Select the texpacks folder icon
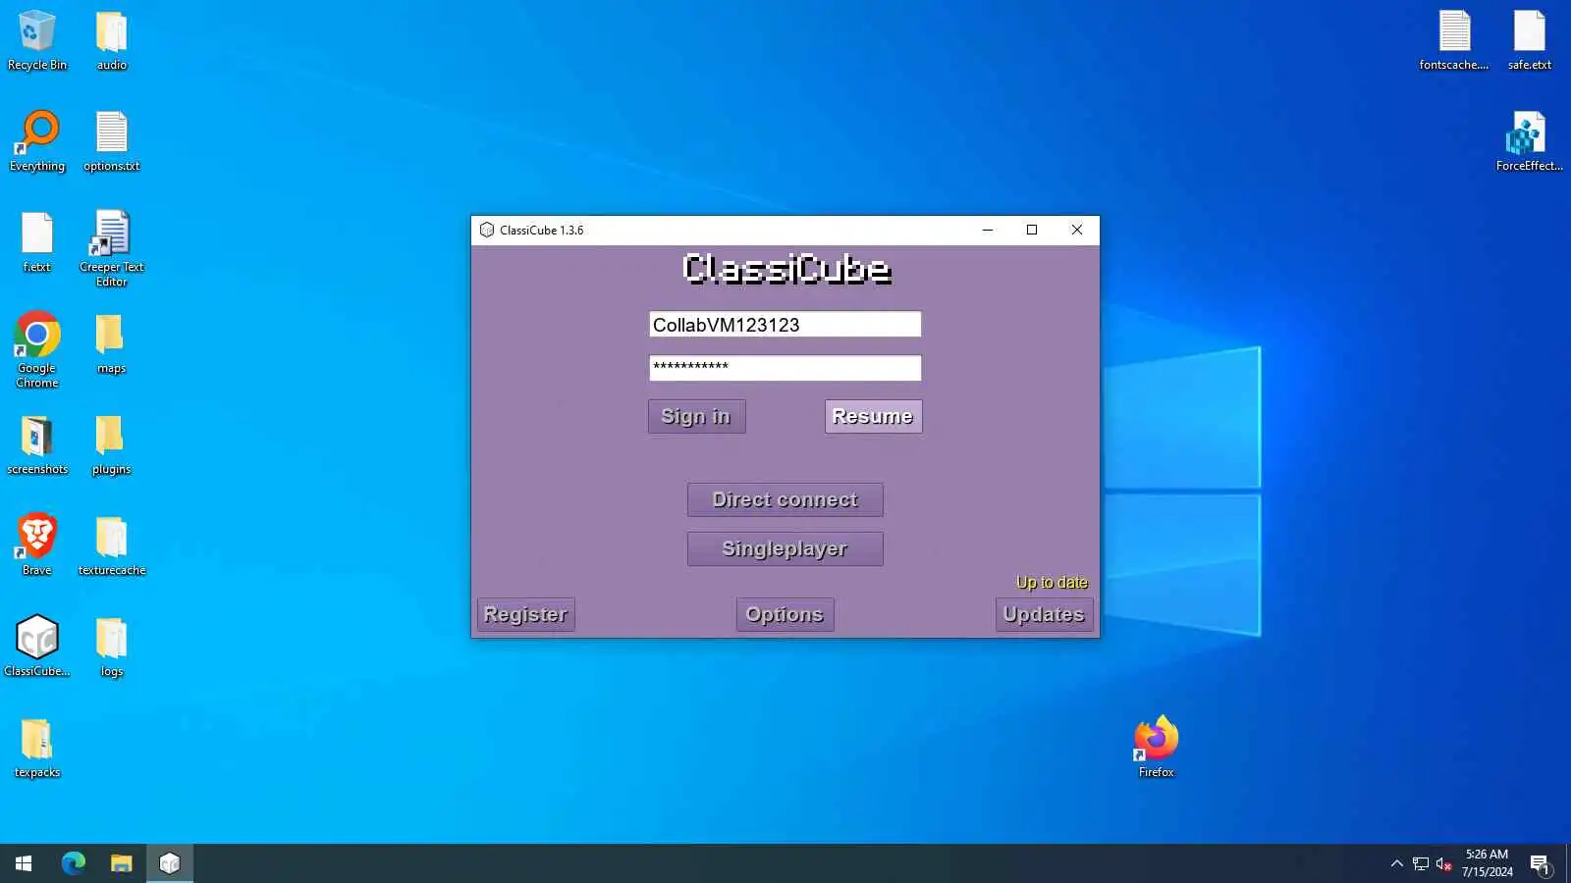 tap(37, 748)
